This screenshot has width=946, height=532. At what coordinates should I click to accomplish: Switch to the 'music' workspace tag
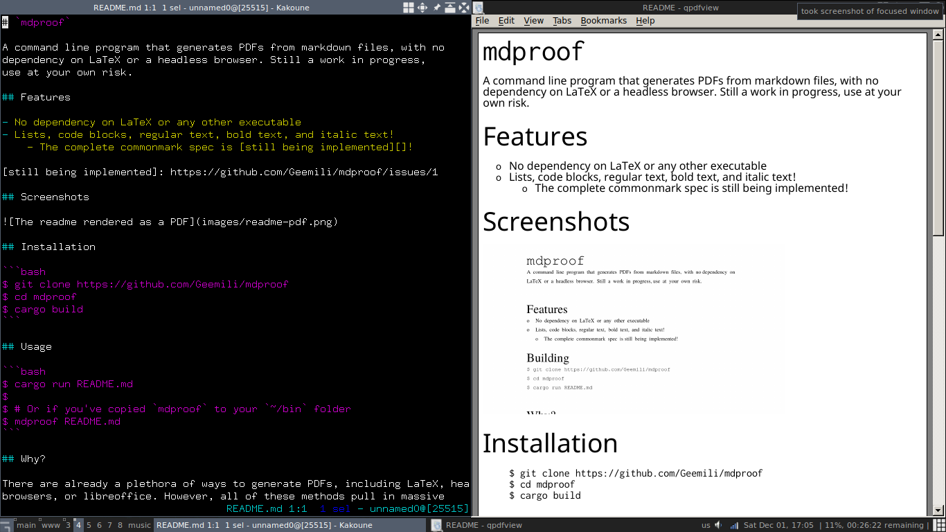139,525
